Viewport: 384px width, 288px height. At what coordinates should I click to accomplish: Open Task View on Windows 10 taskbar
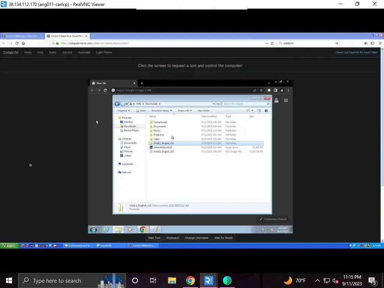[153, 280]
